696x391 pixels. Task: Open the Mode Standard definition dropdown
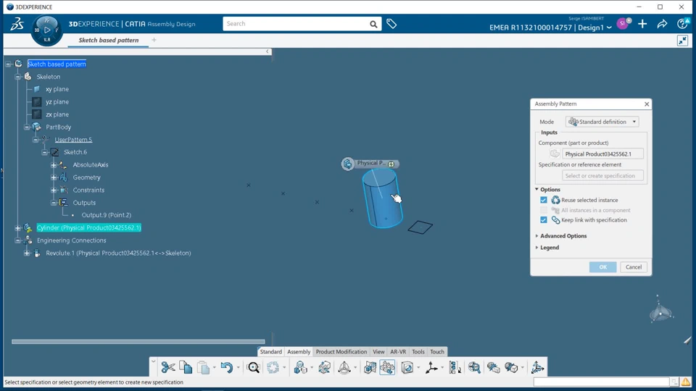(602, 122)
